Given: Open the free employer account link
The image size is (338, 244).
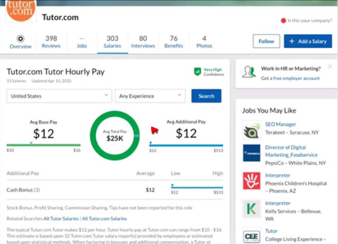Looking at the screenshot, I should (296, 78).
